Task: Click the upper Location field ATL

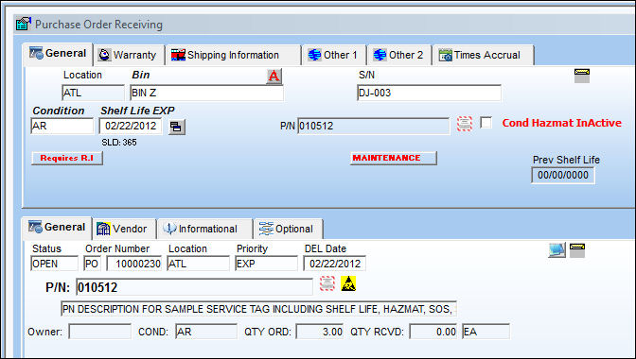Action: click(x=93, y=94)
